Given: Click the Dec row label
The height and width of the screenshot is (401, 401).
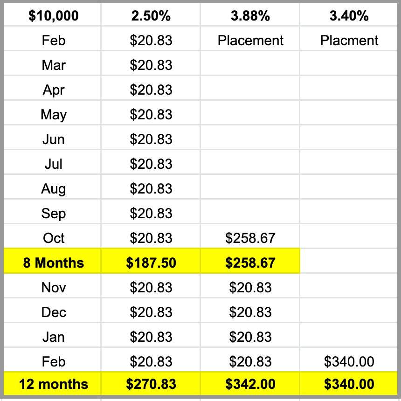Looking at the screenshot, I should coord(54,312).
